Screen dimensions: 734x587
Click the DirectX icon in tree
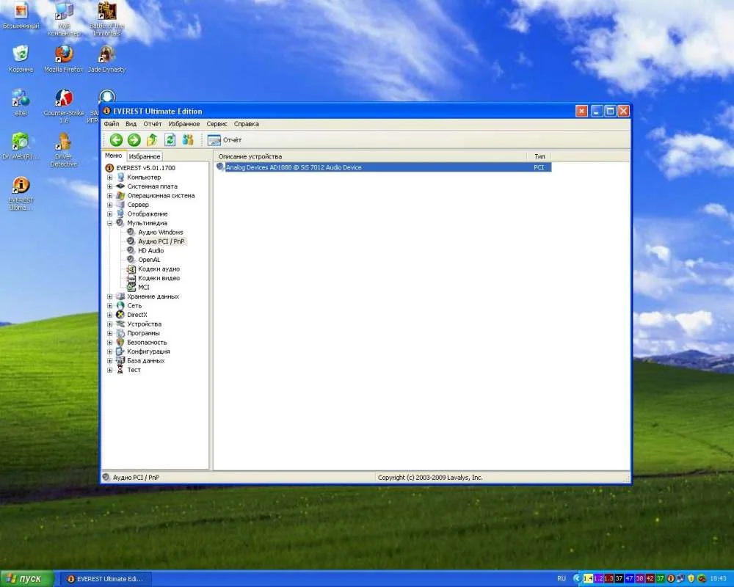pos(120,315)
